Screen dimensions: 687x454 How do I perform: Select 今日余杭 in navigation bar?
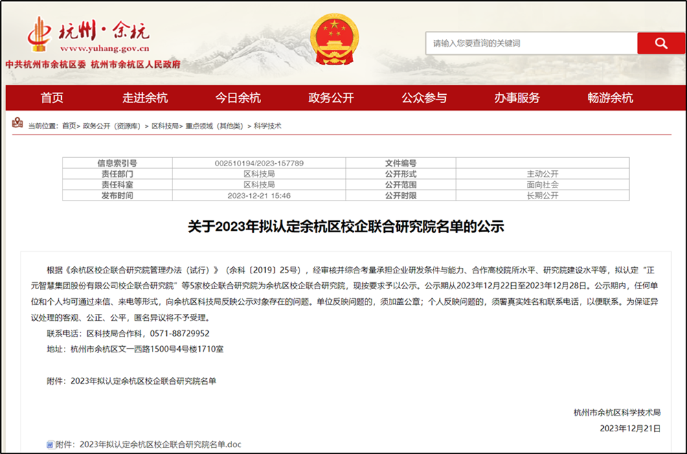click(238, 98)
